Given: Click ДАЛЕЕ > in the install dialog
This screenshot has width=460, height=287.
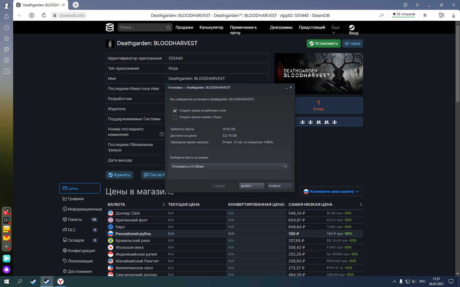Looking at the screenshot, I should click(x=252, y=186).
